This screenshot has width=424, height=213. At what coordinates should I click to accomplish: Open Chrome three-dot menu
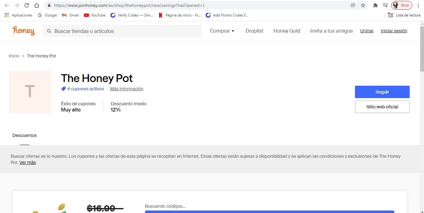point(418,5)
